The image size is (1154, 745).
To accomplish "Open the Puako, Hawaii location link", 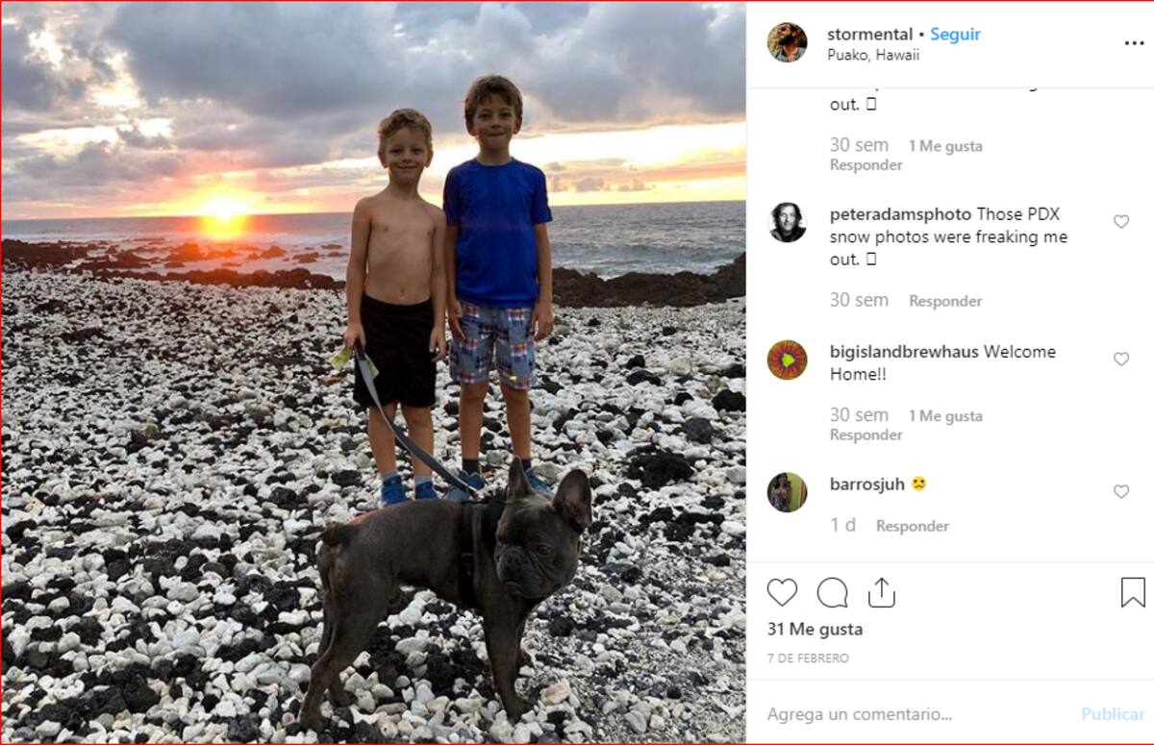I will [x=873, y=55].
